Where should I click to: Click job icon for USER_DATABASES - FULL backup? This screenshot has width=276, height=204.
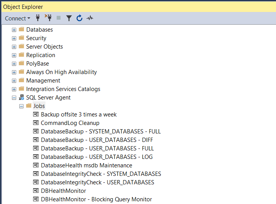tap(36, 148)
